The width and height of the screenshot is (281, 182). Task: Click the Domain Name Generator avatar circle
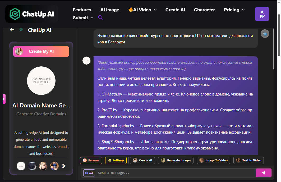41,80
